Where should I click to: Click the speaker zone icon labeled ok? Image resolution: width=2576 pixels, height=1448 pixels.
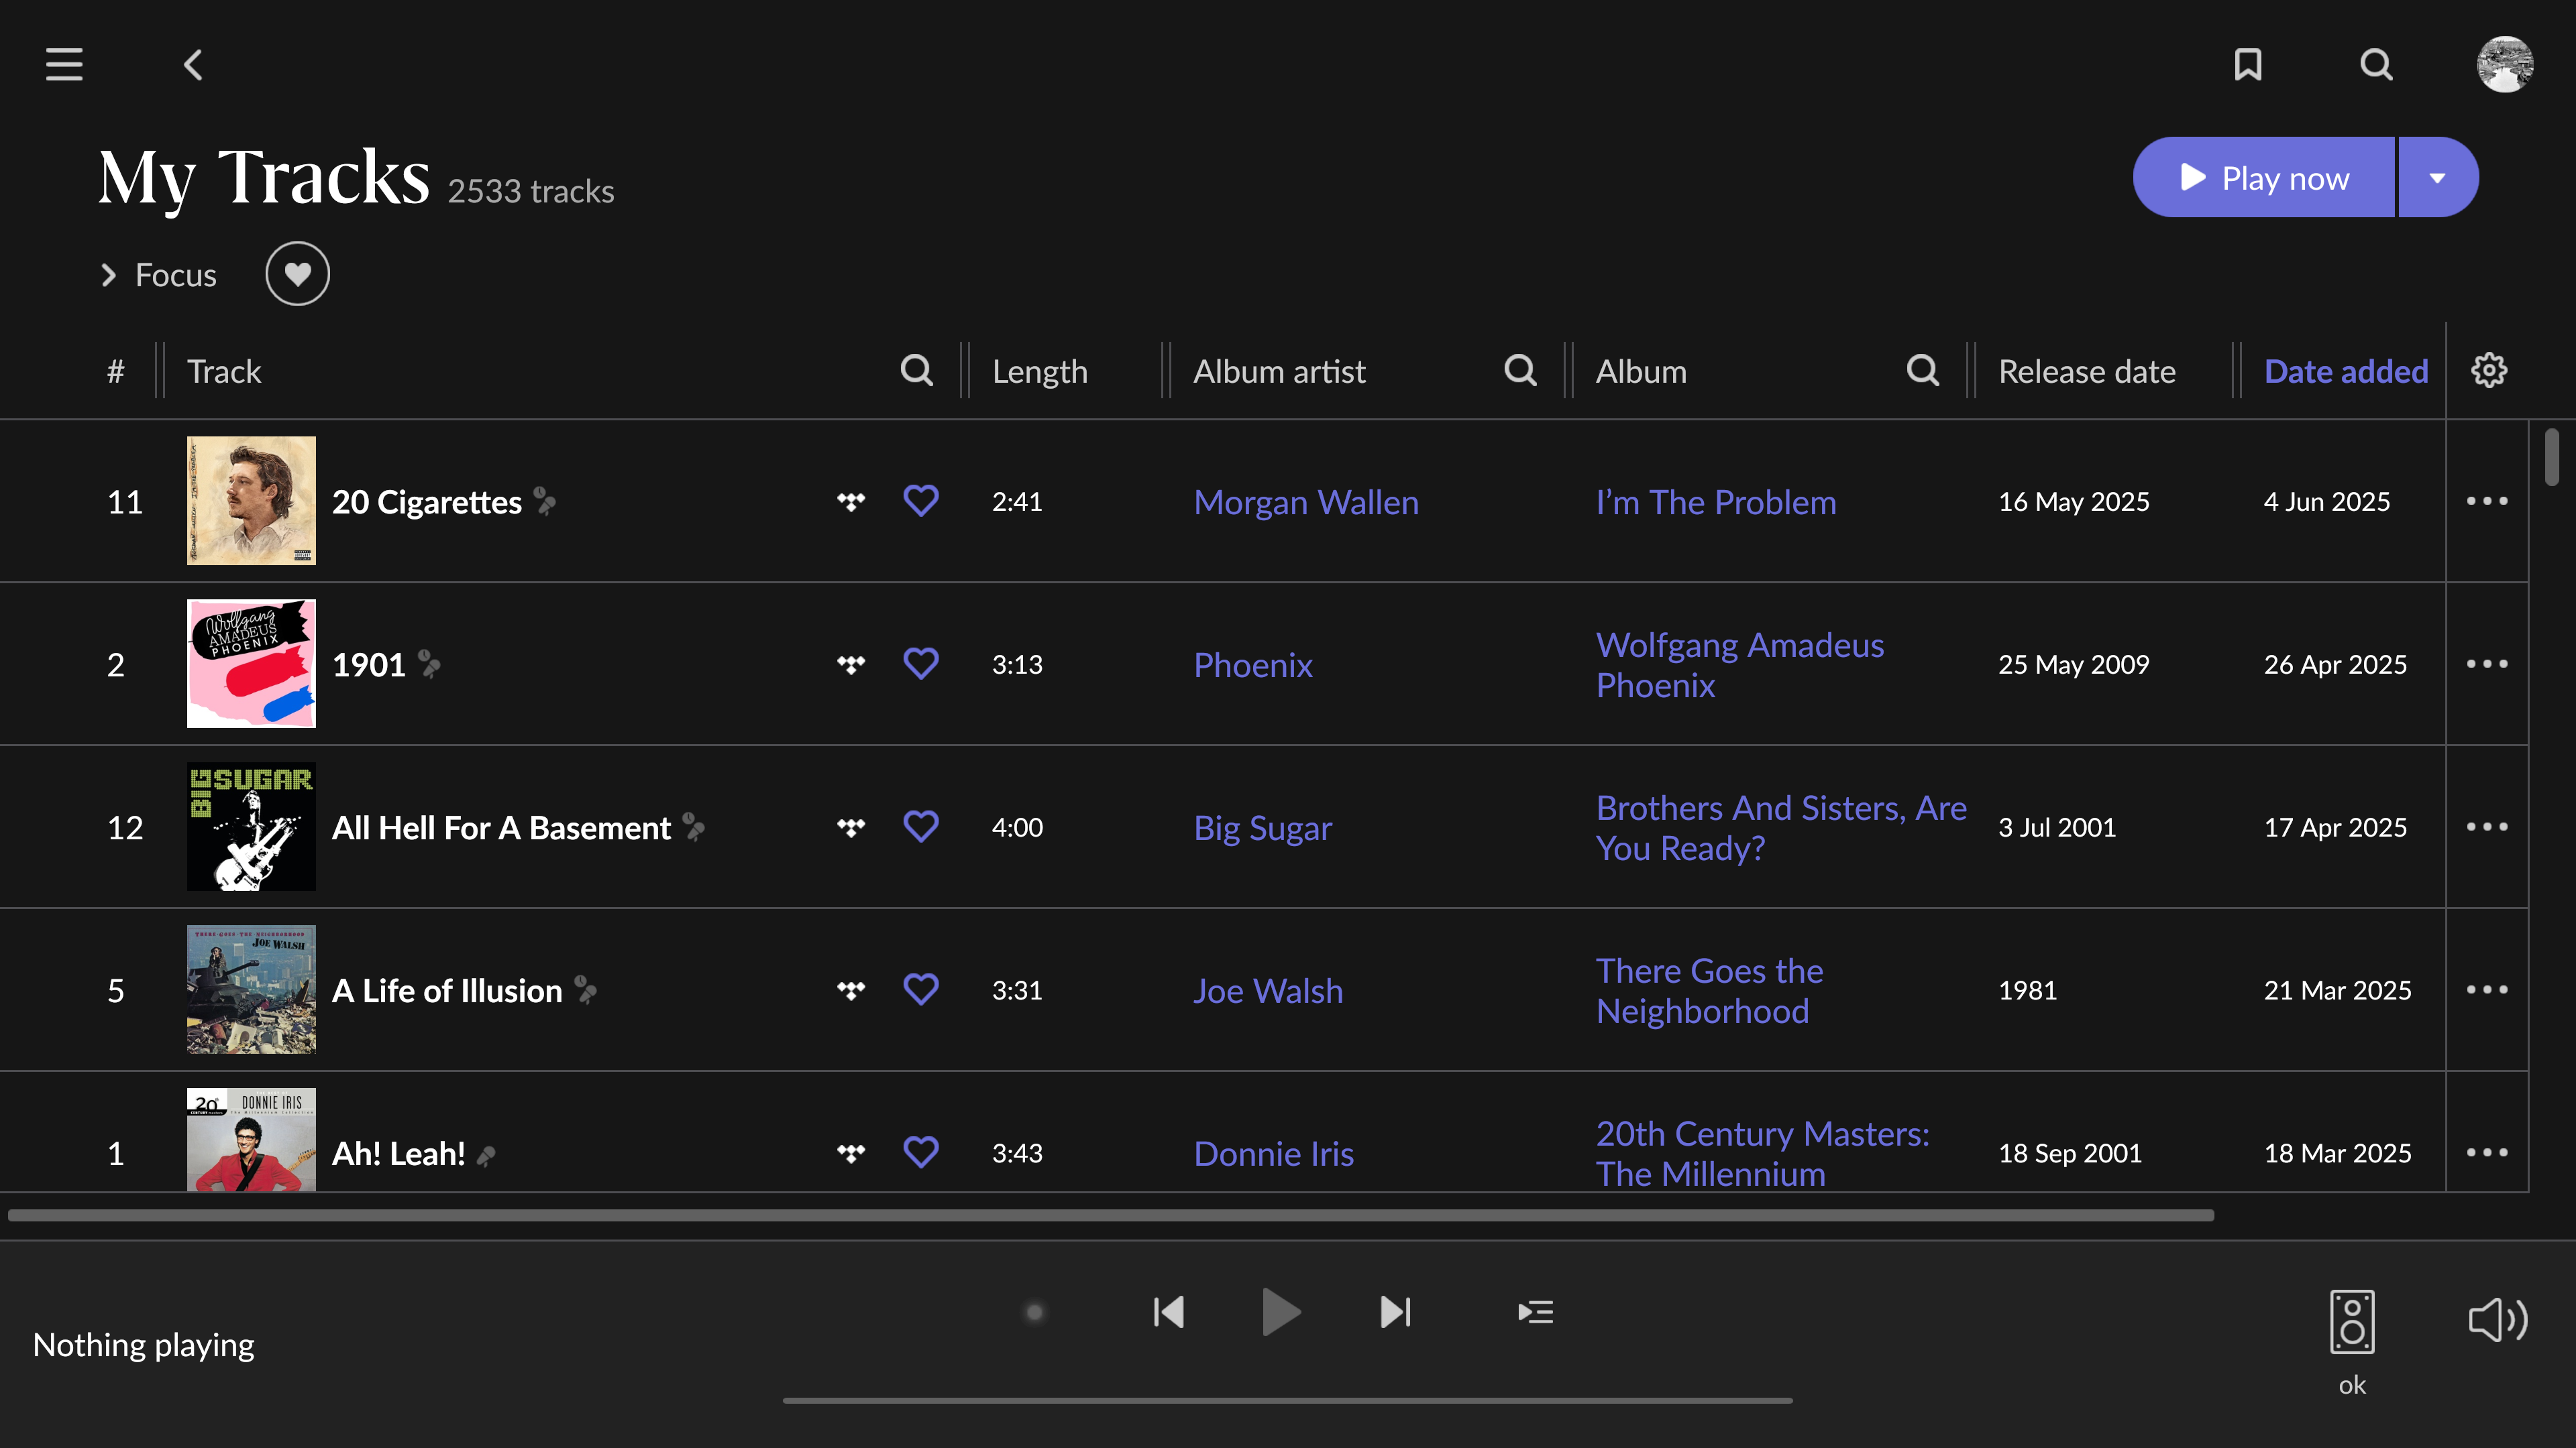point(2351,1321)
